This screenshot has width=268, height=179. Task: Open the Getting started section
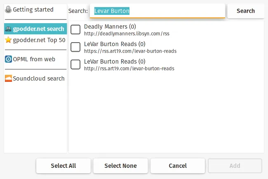(33, 9)
